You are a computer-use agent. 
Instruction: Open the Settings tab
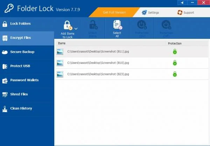pos(150,13)
